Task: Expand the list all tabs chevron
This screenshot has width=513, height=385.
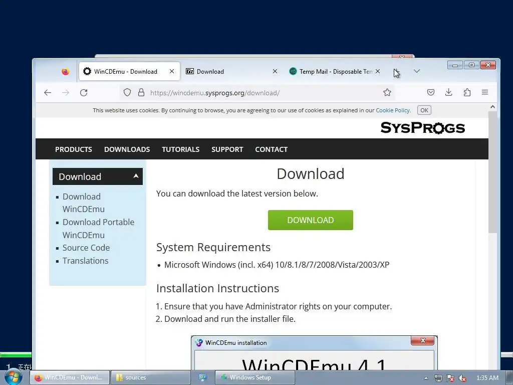Action: click(x=416, y=71)
